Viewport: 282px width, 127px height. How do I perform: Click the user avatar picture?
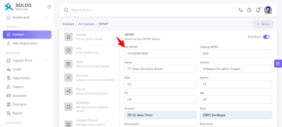click(268, 10)
